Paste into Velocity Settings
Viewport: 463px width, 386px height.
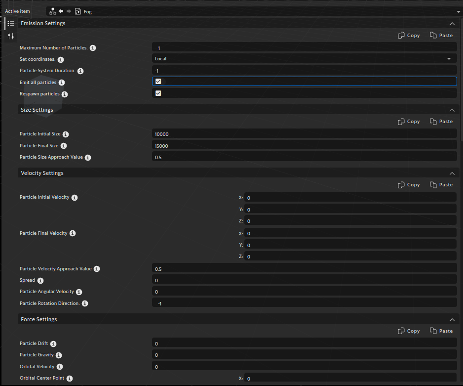click(x=441, y=184)
